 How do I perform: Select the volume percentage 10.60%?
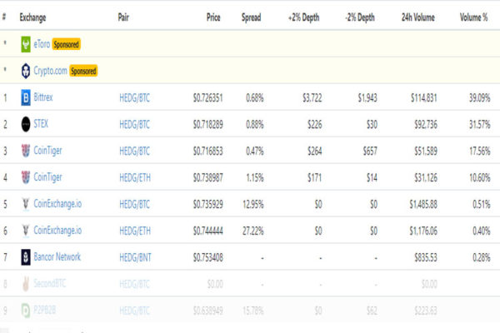[480, 177]
